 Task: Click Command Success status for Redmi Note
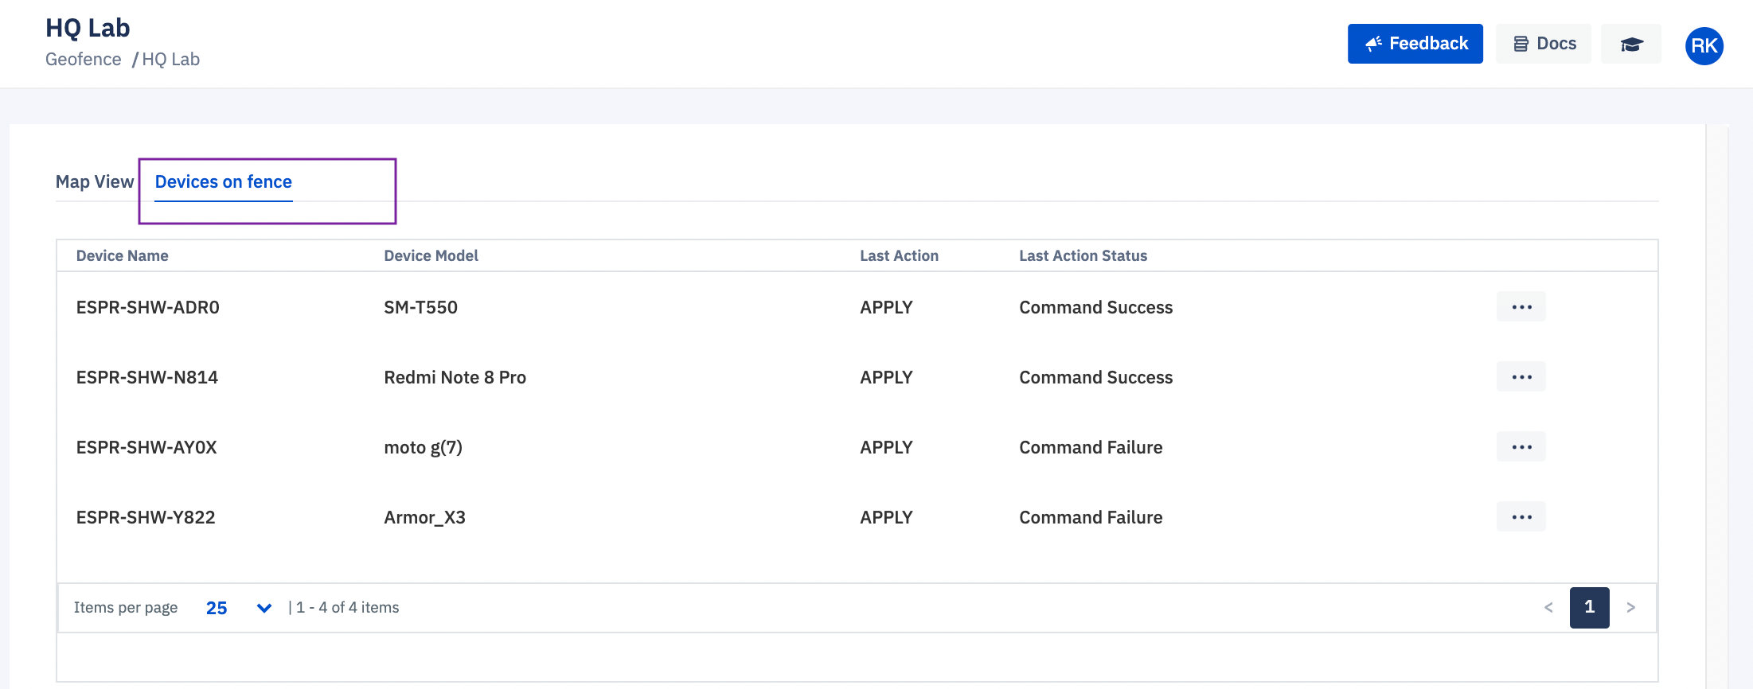pos(1096,378)
